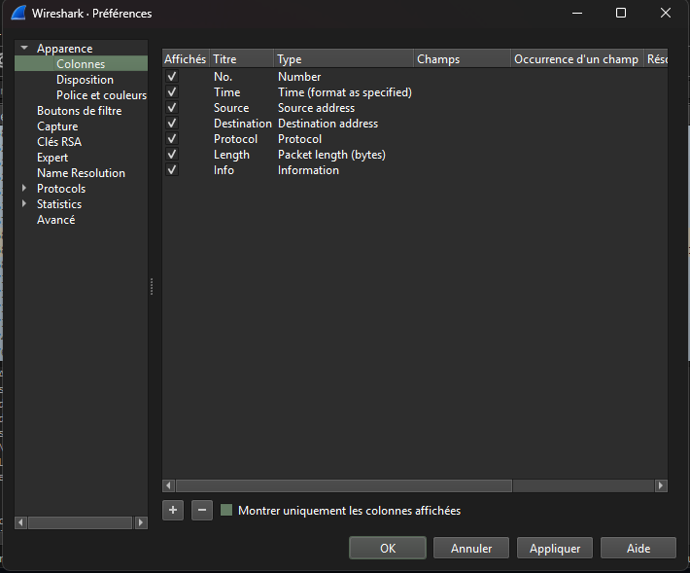Expand the Statistics tree section
Viewport: 690px width, 573px height.
click(24, 204)
